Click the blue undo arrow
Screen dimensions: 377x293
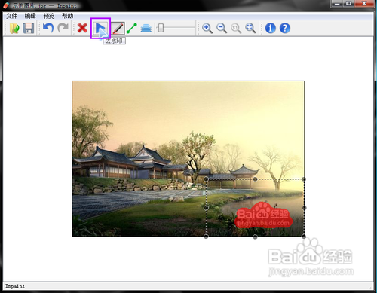48,28
